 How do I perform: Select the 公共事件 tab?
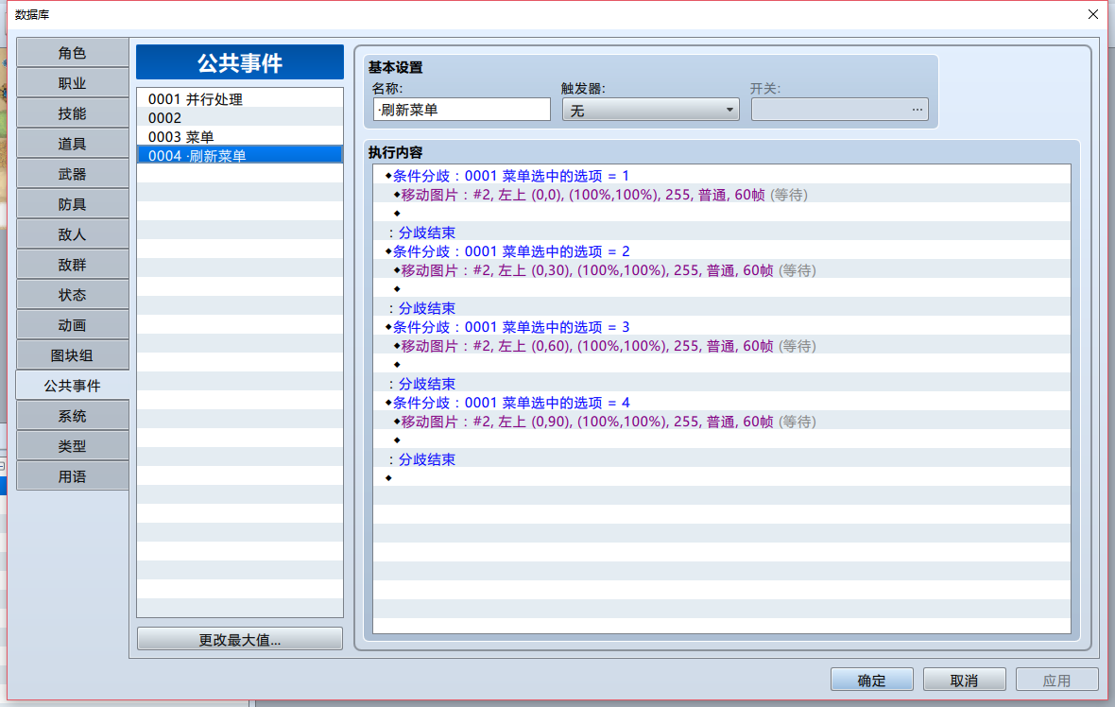72,387
